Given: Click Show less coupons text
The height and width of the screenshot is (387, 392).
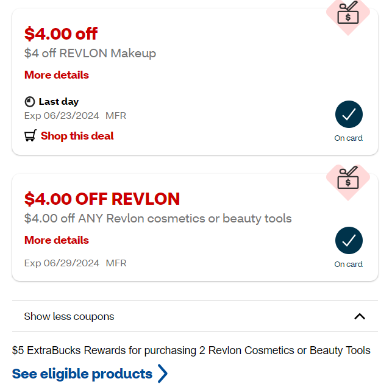Looking at the screenshot, I should pos(69,316).
